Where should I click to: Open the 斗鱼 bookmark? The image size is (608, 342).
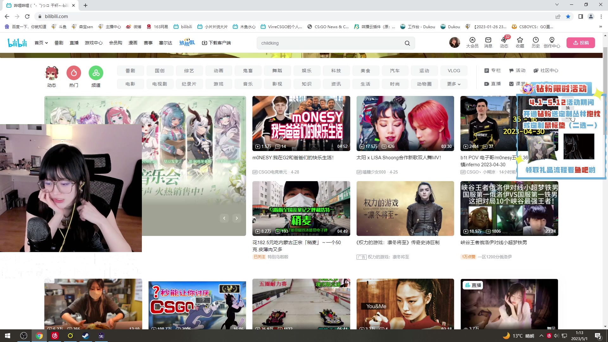pos(59,27)
